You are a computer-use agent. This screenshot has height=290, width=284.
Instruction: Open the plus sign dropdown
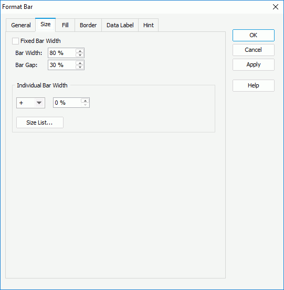31,103
